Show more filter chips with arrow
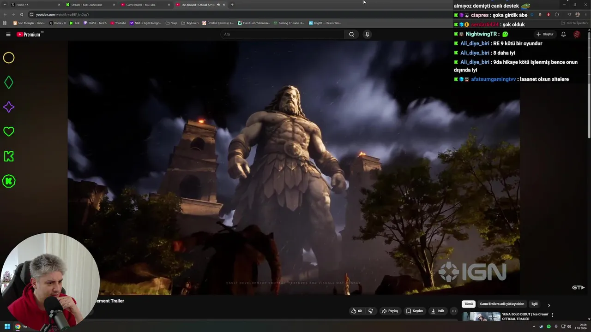This screenshot has width=591, height=332. 549,305
